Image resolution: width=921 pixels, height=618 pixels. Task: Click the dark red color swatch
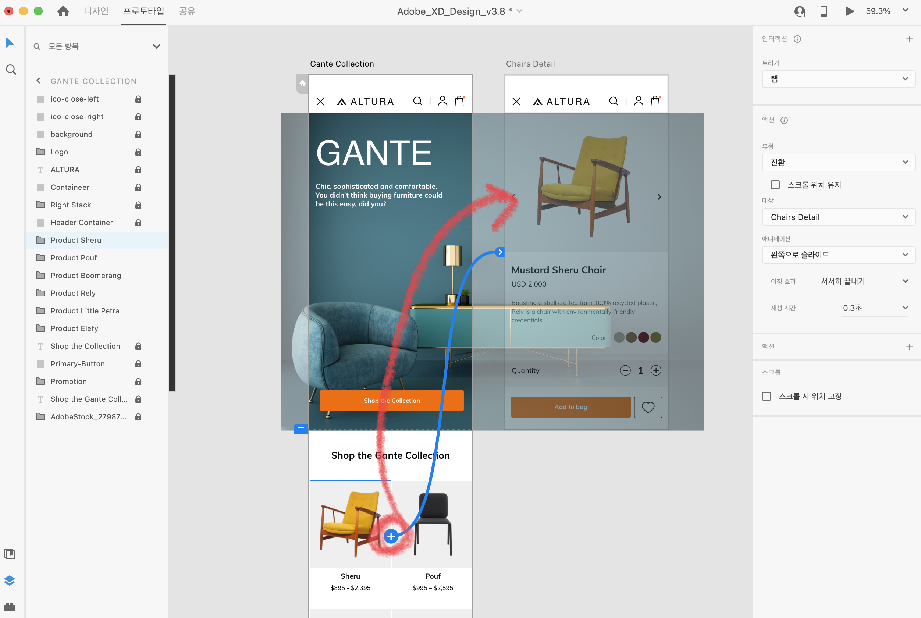tap(643, 337)
